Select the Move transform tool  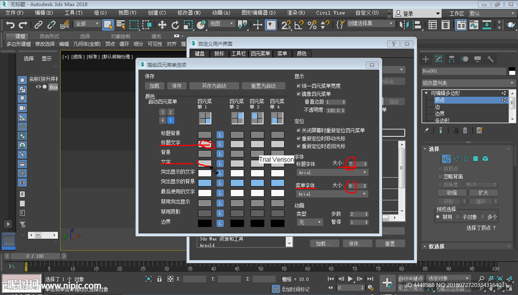point(162,24)
